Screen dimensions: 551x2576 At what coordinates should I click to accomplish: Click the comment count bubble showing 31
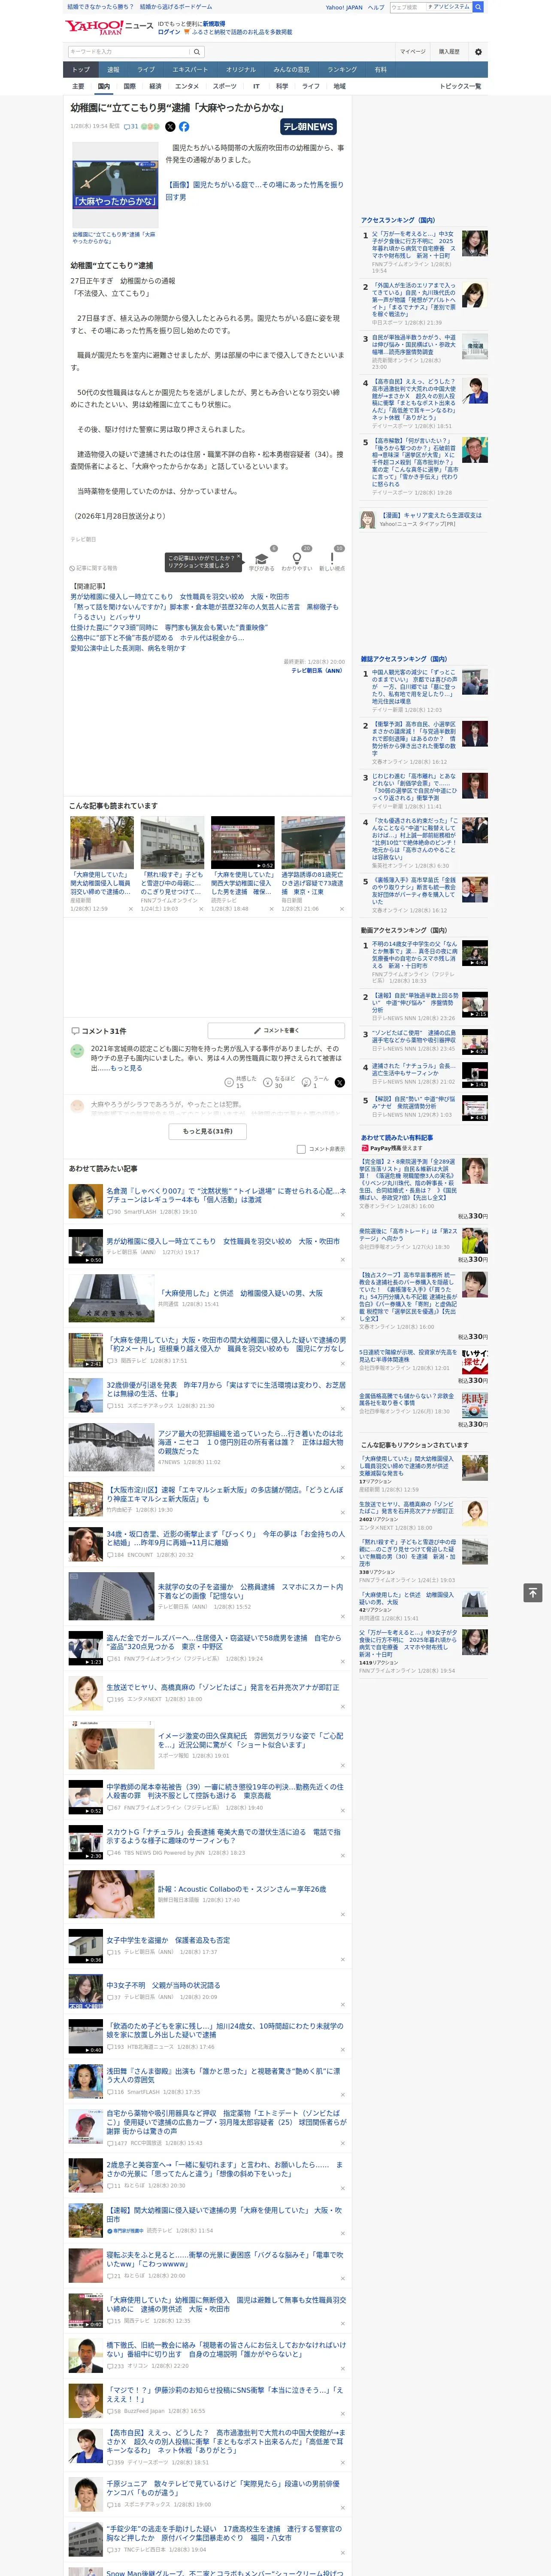(131, 127)
